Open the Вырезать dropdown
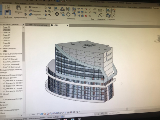 (42, 11)
